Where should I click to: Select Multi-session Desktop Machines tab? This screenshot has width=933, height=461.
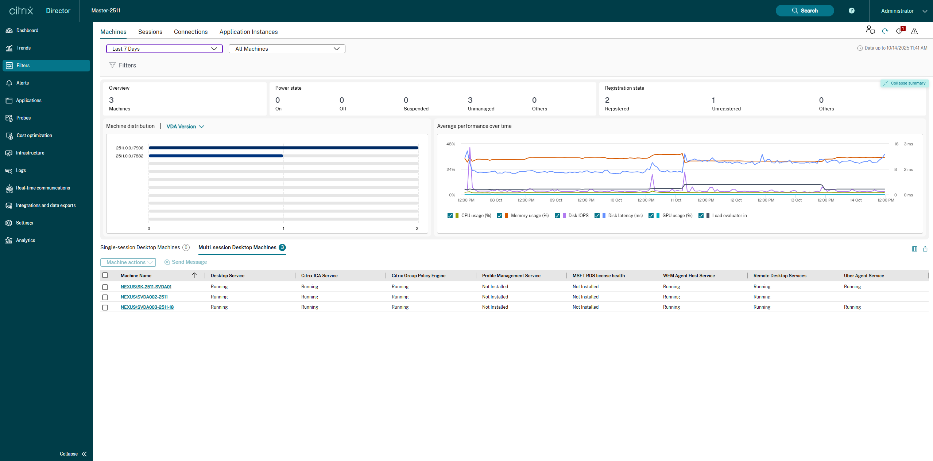(x=242, y=247)
